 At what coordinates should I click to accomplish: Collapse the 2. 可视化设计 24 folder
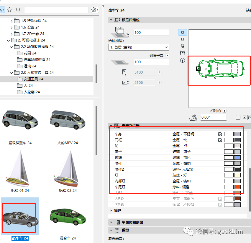[x=8, y=41]
